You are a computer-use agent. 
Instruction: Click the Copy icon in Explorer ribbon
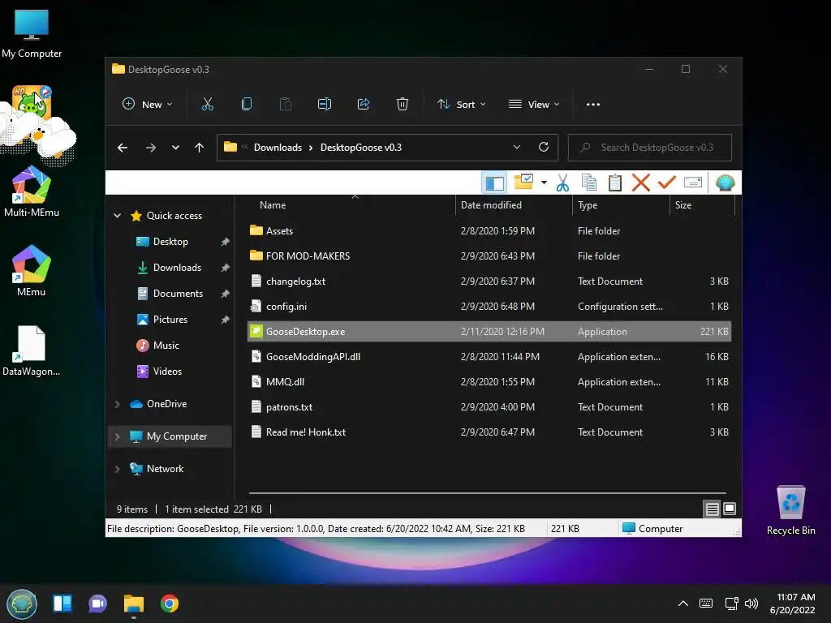click(247, 105)
